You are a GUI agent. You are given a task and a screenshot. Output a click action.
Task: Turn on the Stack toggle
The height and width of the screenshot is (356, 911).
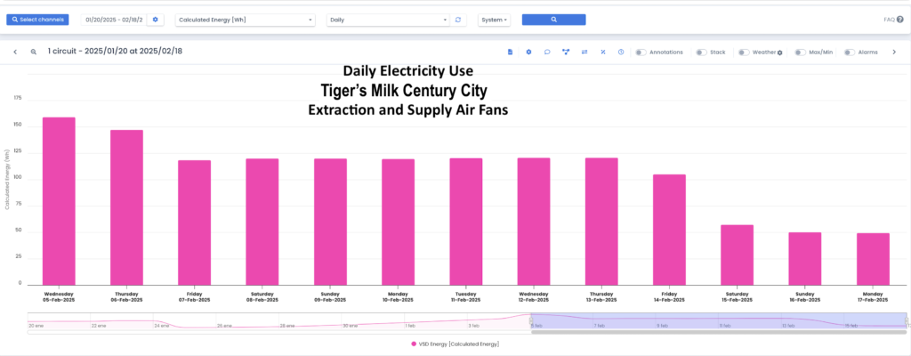coord(702,53)
